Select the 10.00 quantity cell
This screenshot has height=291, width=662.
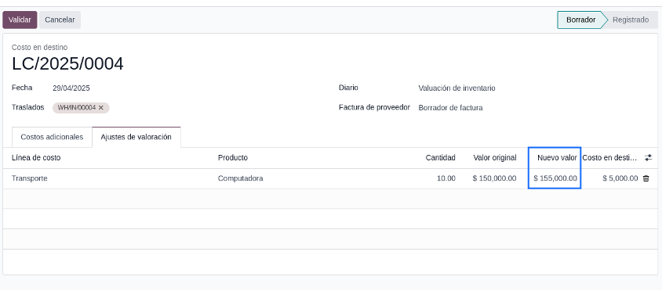coord(446,178)
